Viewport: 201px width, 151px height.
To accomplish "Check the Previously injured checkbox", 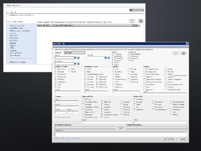I will (56, 117).
